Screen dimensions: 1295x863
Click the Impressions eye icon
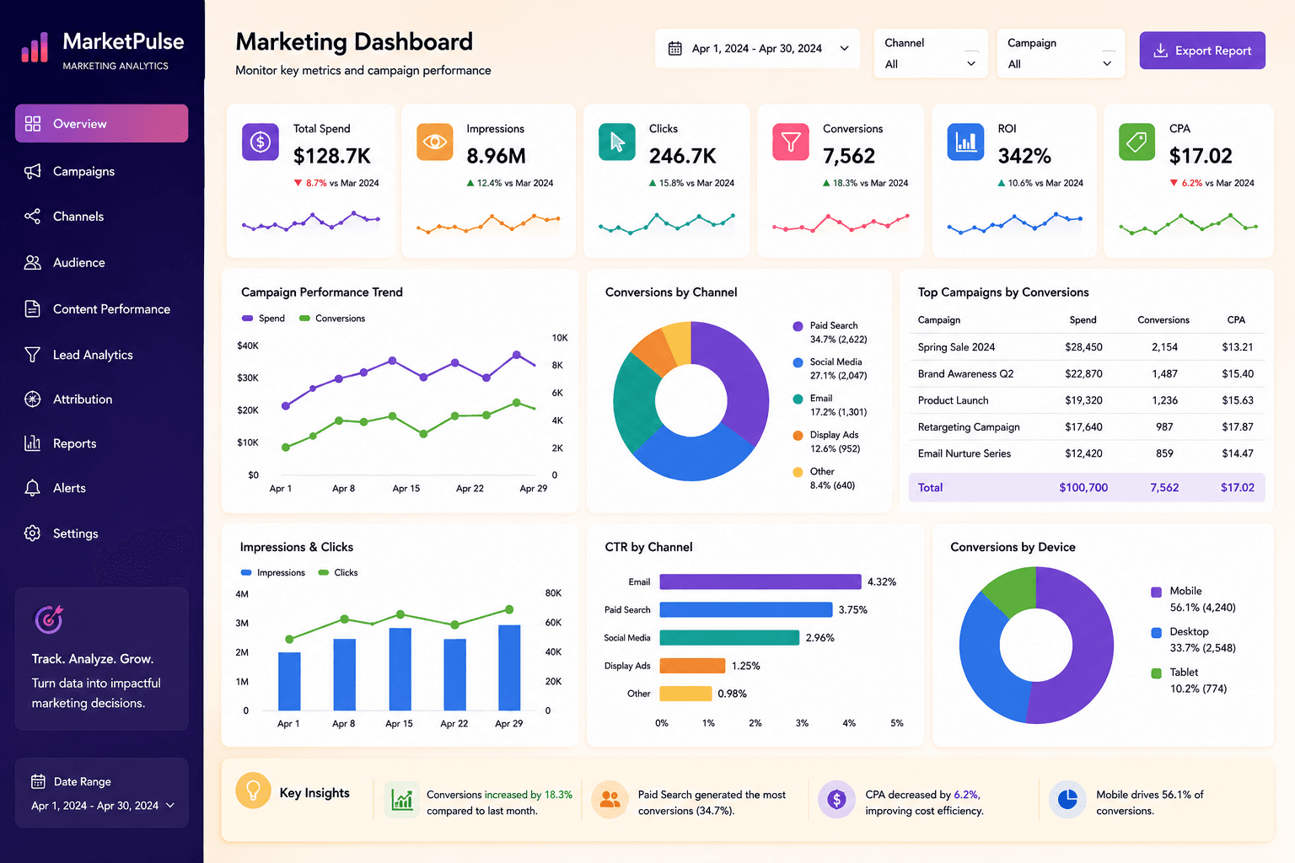(x=435, y=142)
